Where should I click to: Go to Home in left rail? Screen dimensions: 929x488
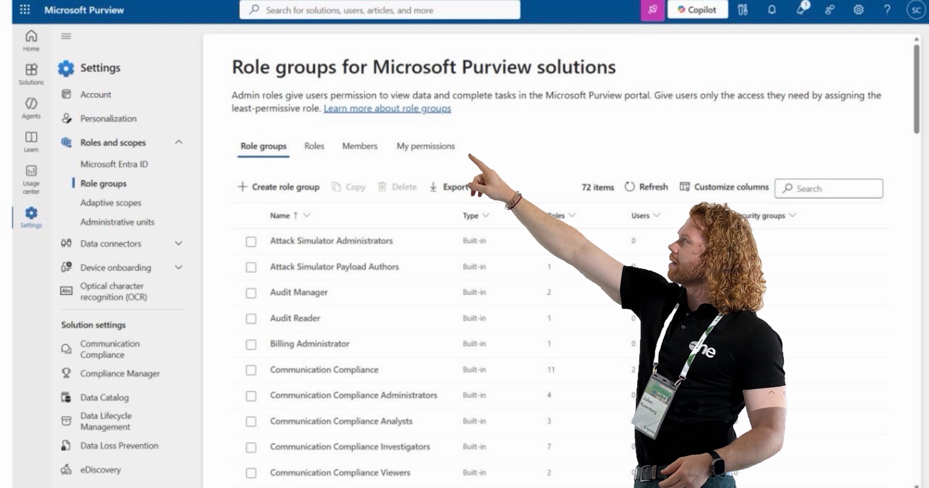[x=31, y=40]
